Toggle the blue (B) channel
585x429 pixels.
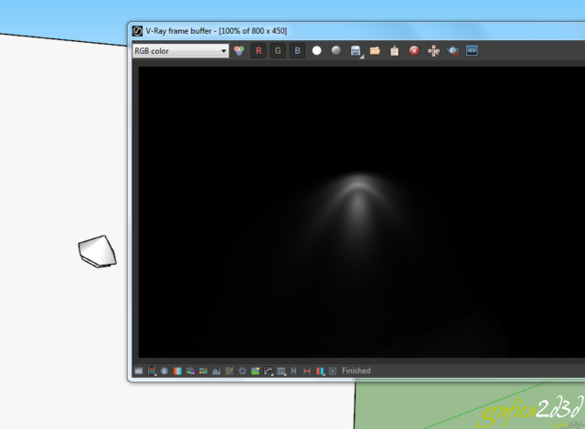point(297,50)
